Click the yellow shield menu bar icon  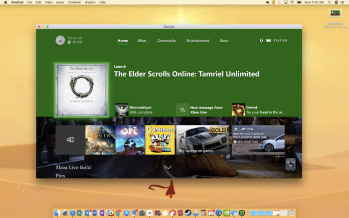tap(273, 2)
